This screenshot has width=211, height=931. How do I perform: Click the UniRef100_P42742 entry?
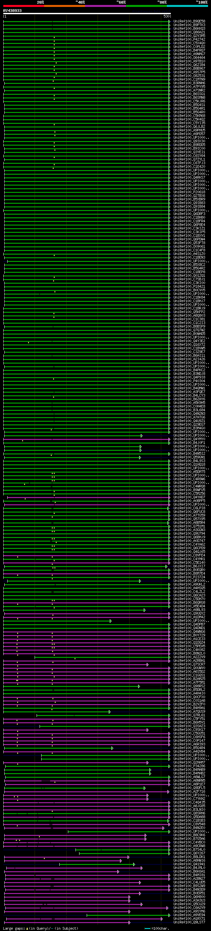pos(189,39)
